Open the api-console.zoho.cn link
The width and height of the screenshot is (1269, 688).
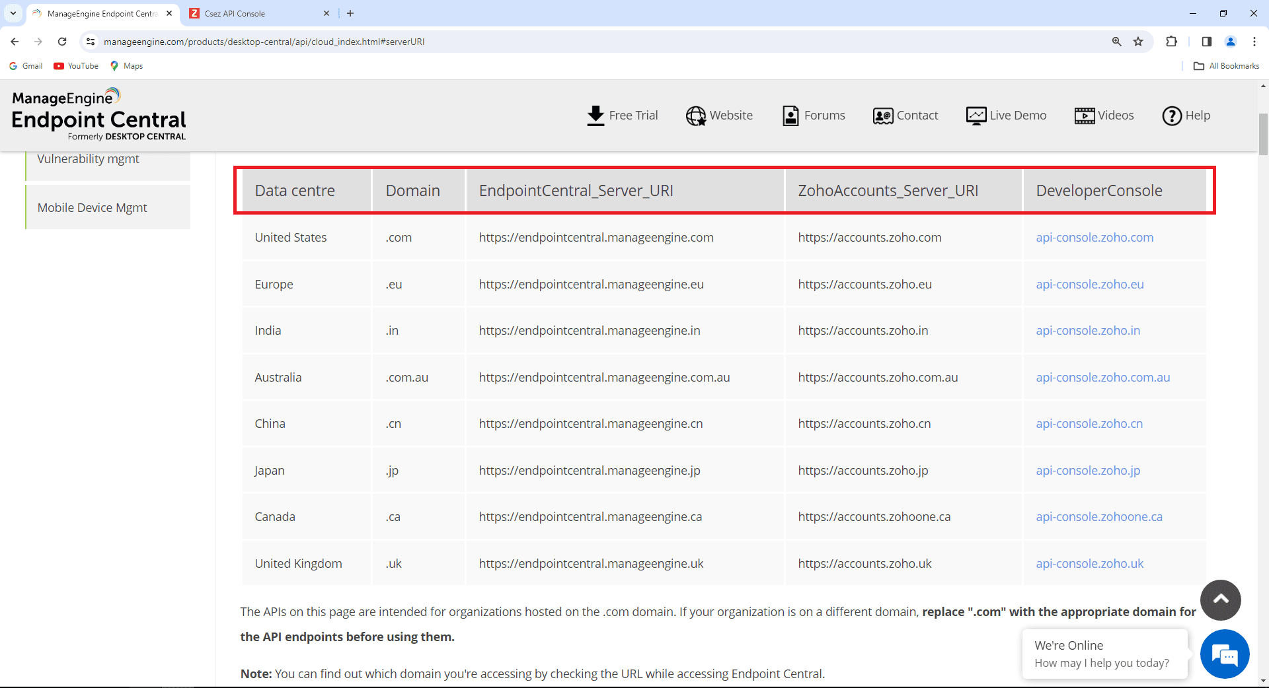pos(1089,424)
